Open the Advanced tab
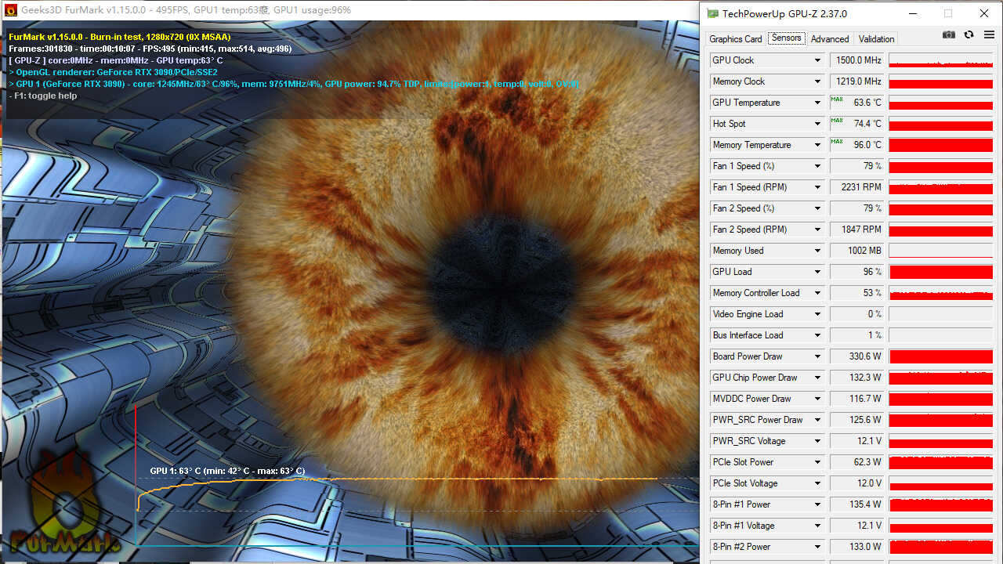The width and height of the screenshot is (1003, 564). tap(830, 39)
